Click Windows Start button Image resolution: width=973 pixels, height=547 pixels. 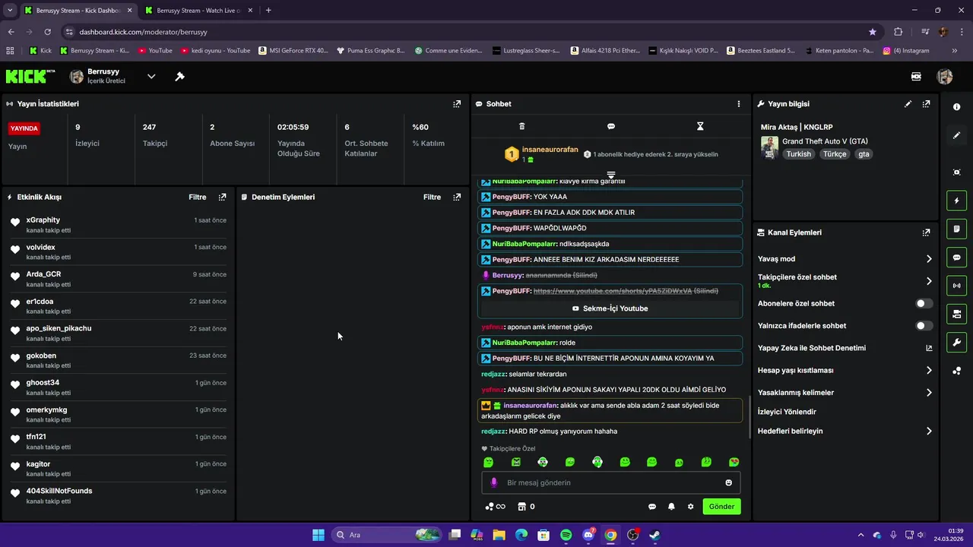pos(319,535)
